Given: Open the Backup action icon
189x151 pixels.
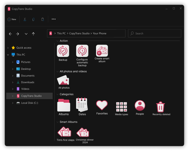Looking at the screenshot, I should click(63, 51).
